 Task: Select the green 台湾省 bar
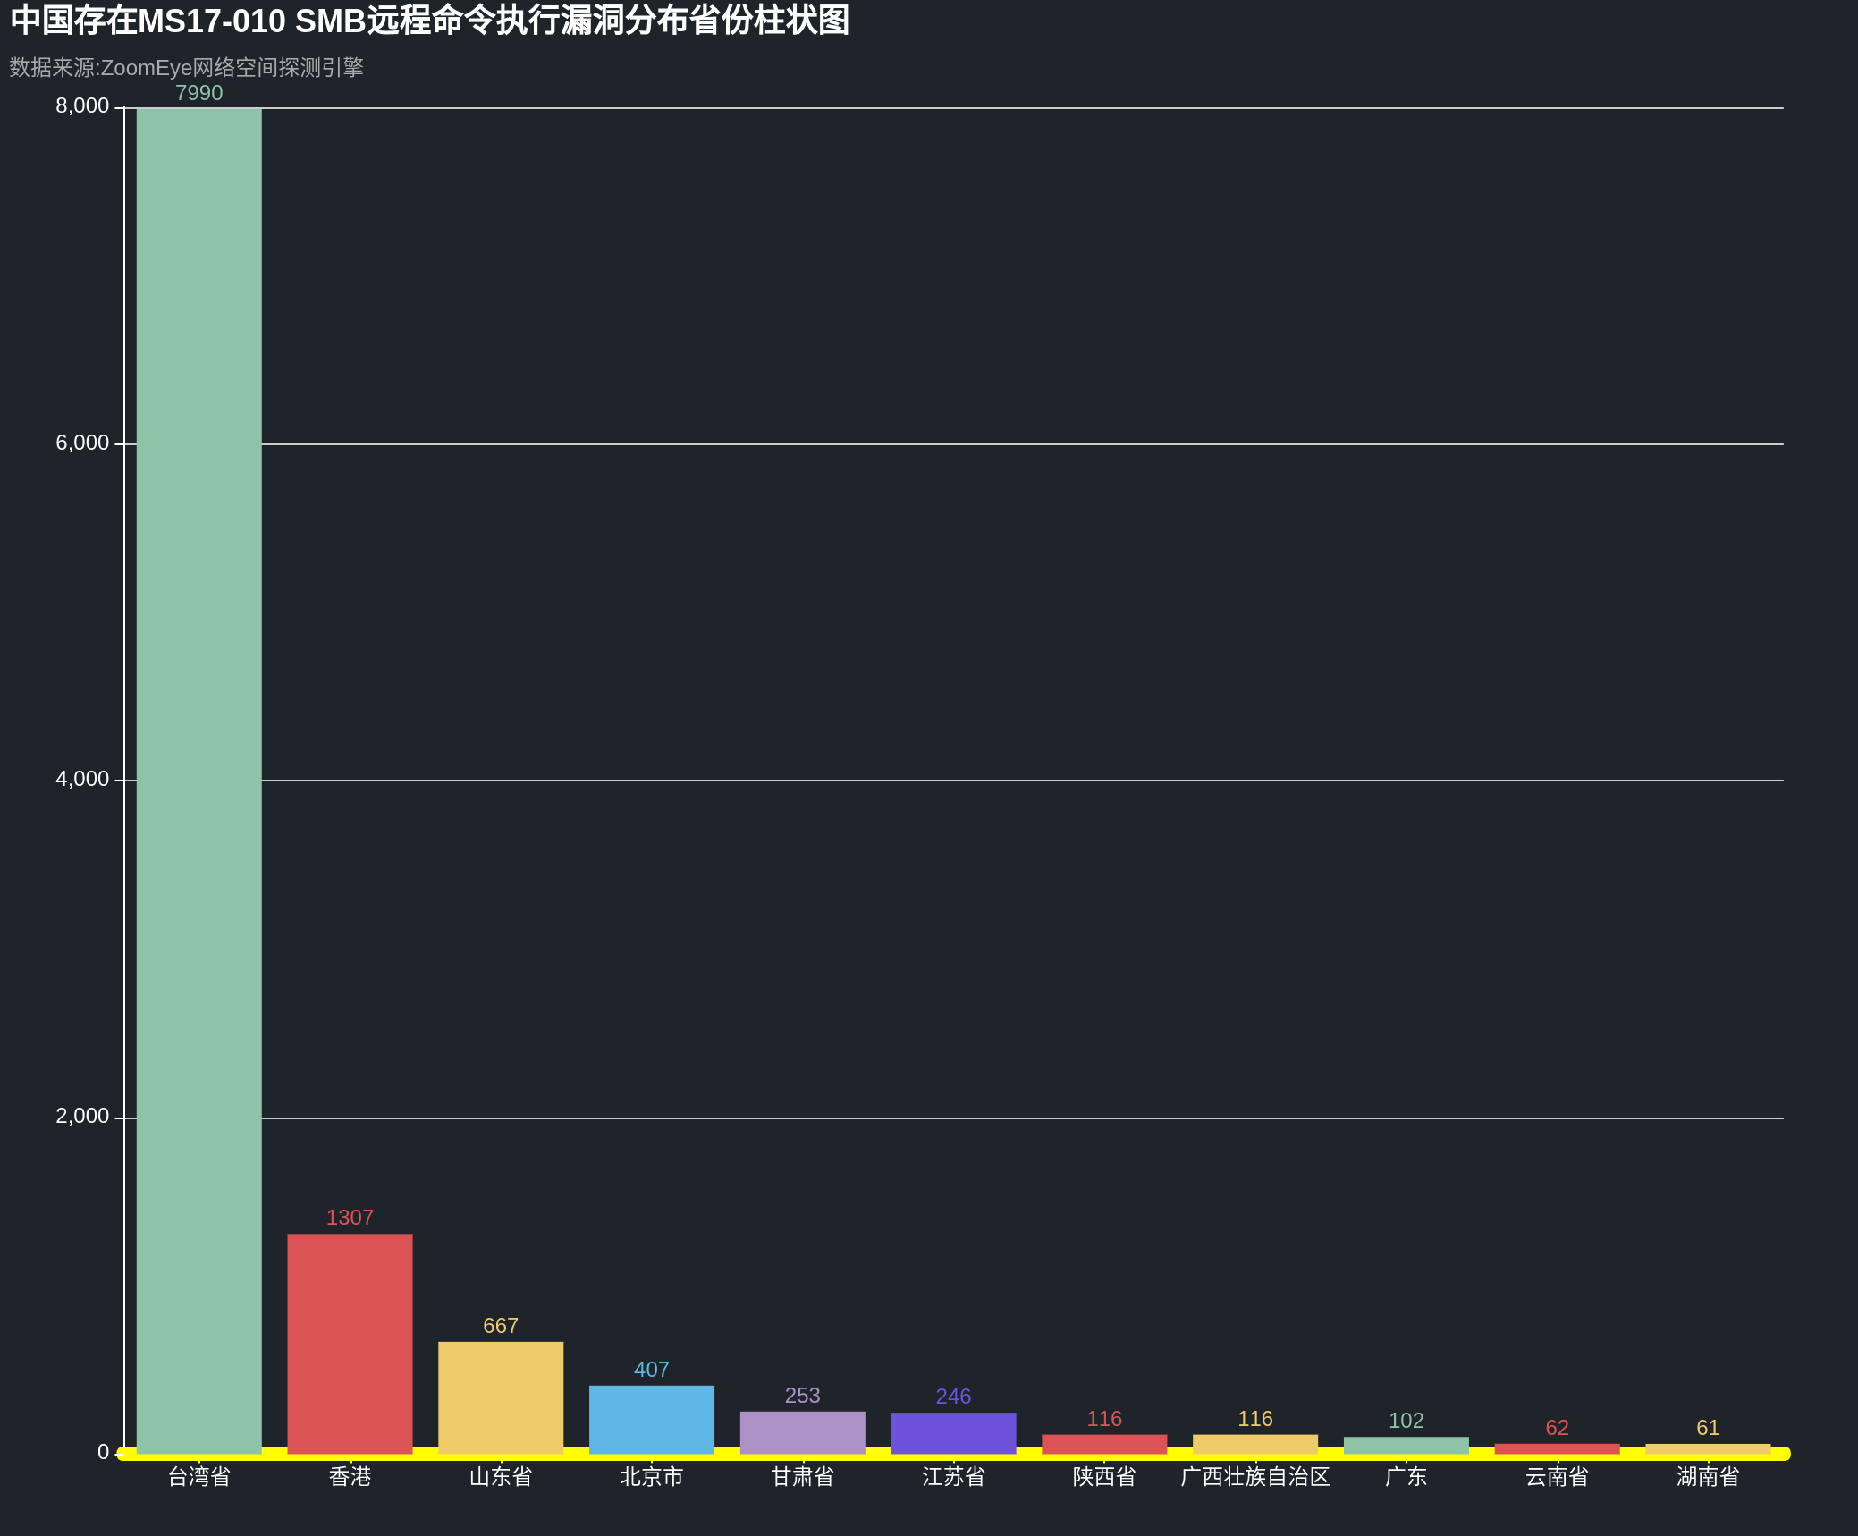199,781
